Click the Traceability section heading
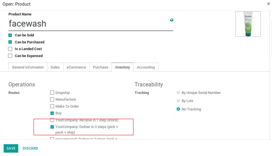The width and height of the screenshot is (272, 156). tap(149, 84)
